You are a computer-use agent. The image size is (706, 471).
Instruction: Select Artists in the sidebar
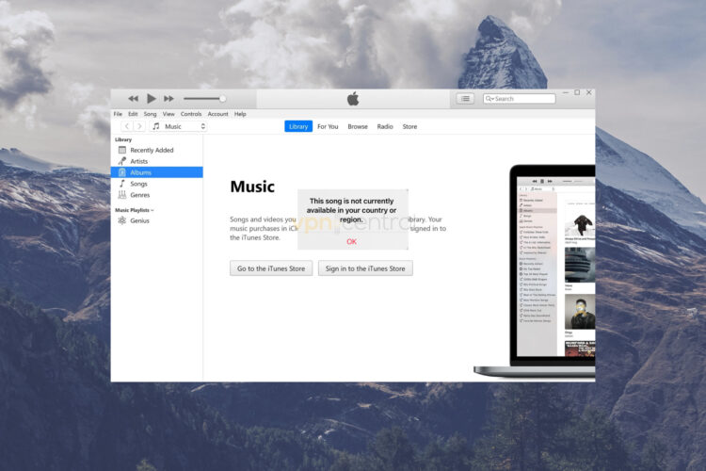tap(156, 161)
